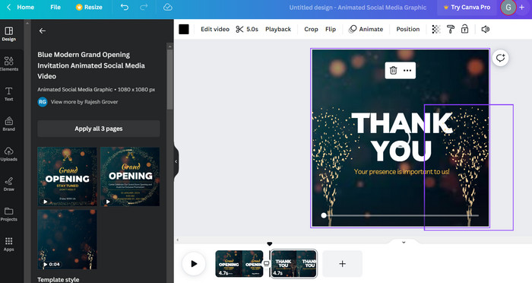Go back from template details panel
The image size is (532, 283).
43,31
